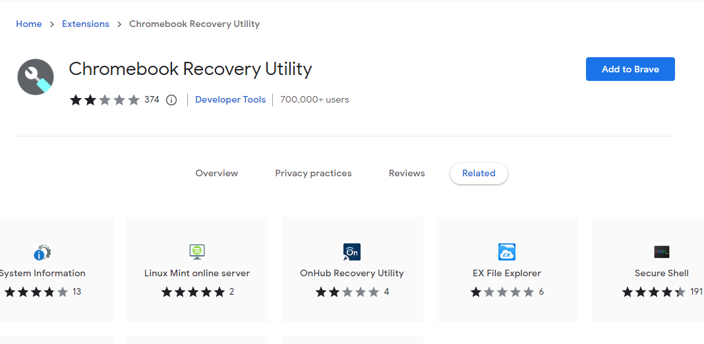
Task: Switch to the Overview tab
Action: [216, 174]
